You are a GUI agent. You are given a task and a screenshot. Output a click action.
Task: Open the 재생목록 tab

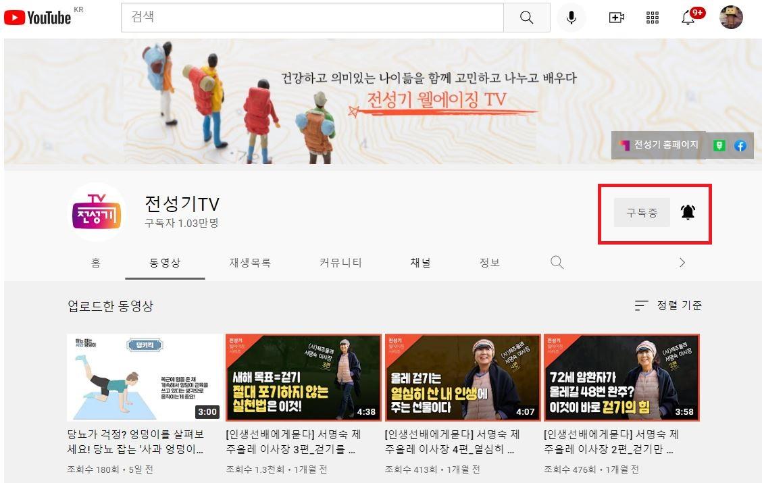(250, 262)
